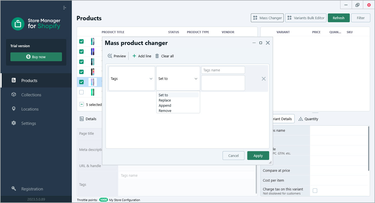Choose Append from the dropdown list
The image size is (375, 203).
[x=178, y=105]
